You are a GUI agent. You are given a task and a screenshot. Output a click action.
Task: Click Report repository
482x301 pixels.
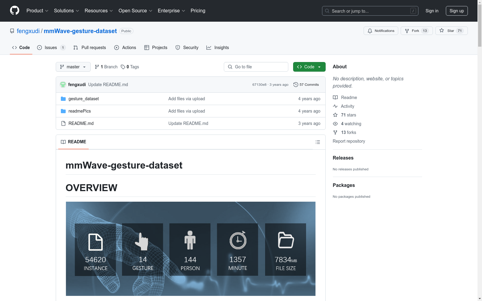coord(349,141)
